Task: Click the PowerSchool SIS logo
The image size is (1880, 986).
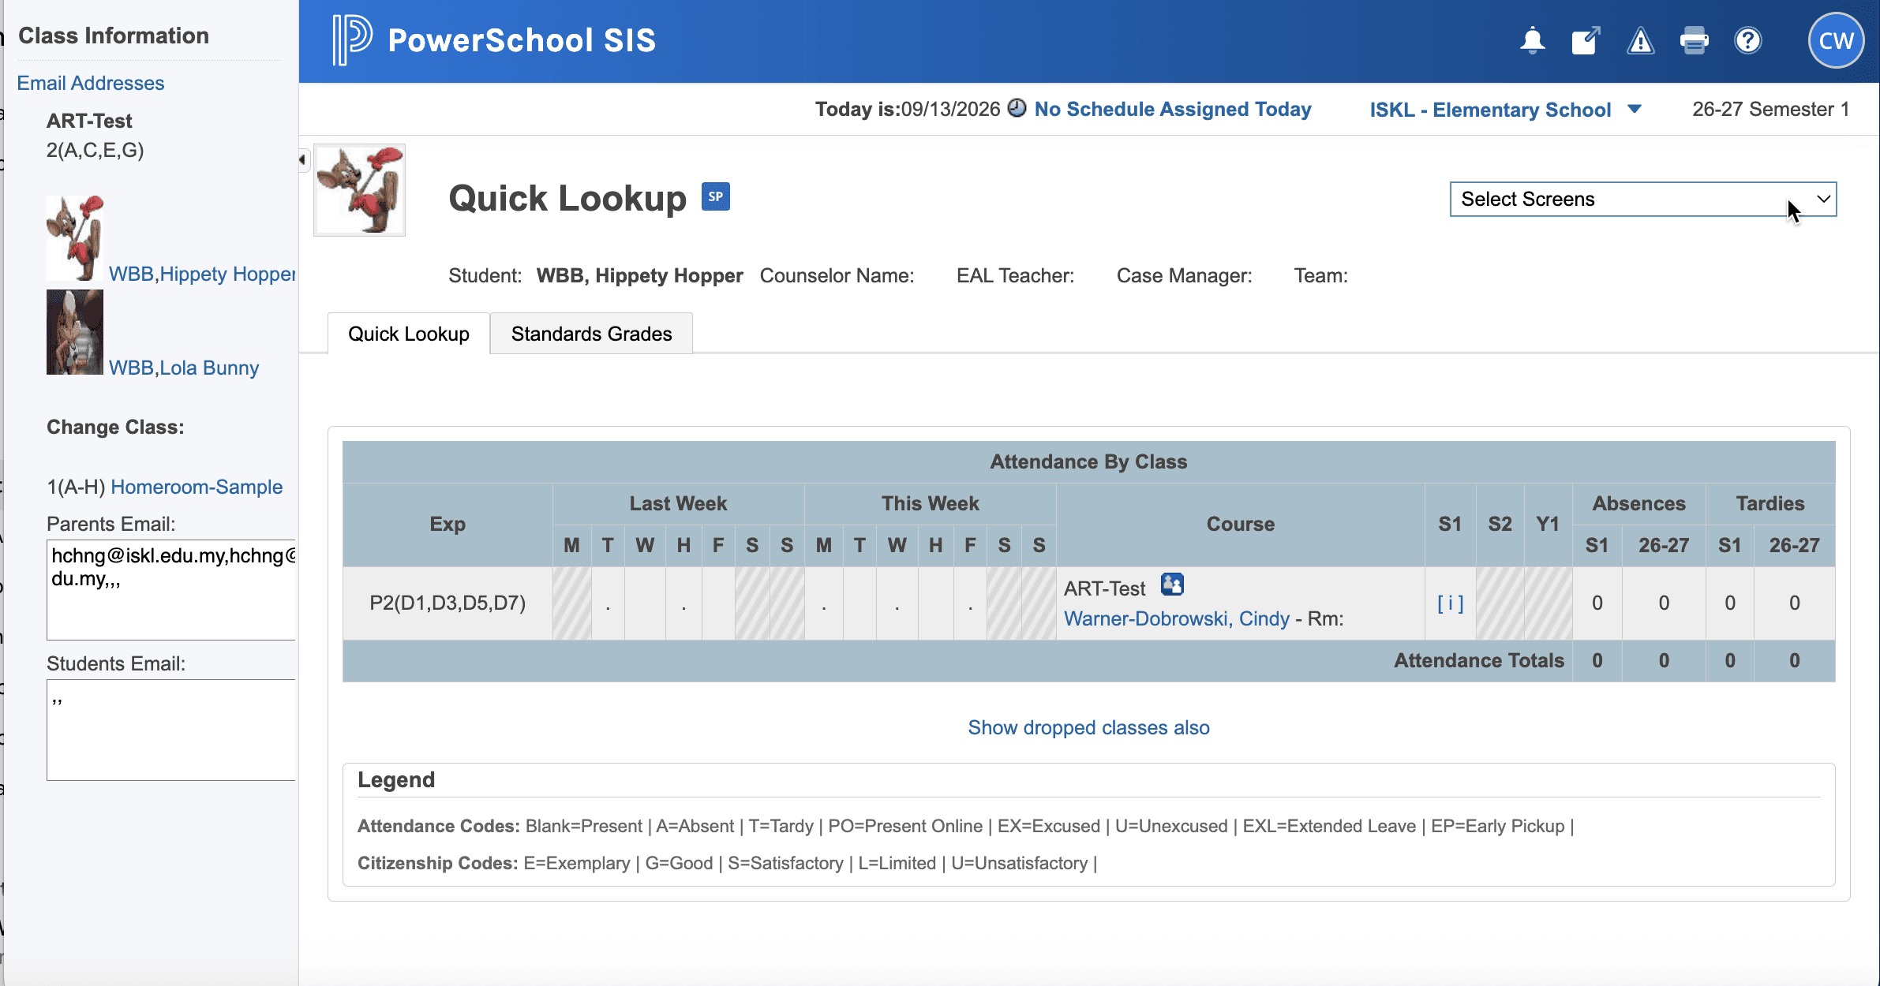Action: tap(494, 40)
